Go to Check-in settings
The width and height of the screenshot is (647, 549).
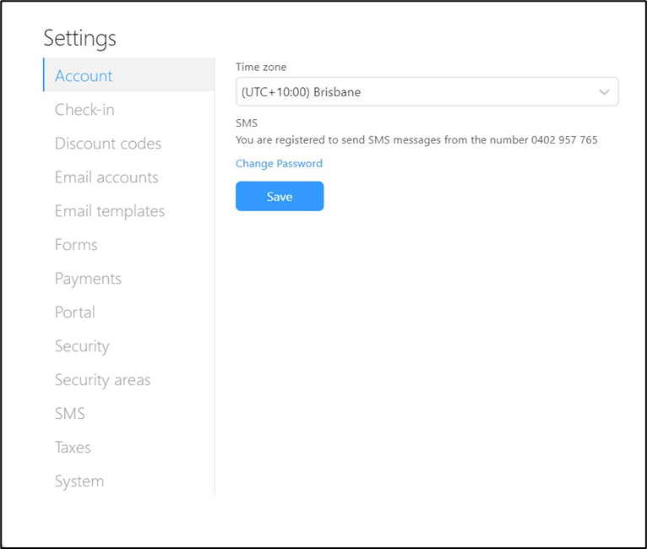tap(84, 110)
